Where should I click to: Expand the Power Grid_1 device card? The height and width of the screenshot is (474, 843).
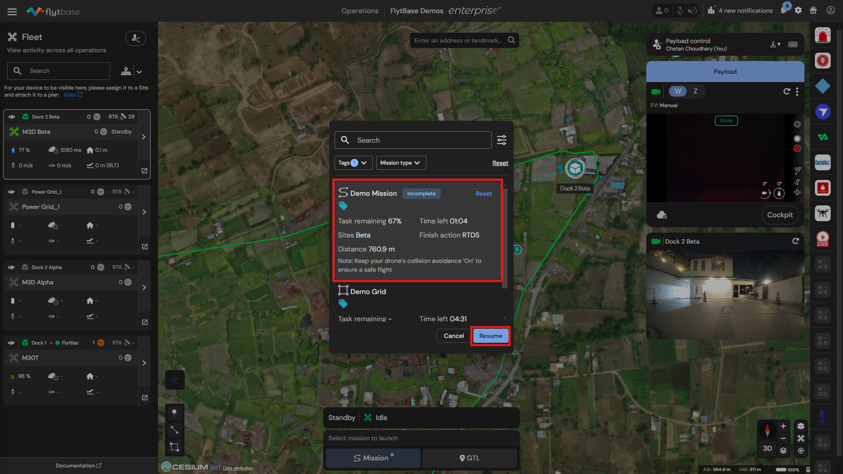pyautogui.click(x=144, y=212)
